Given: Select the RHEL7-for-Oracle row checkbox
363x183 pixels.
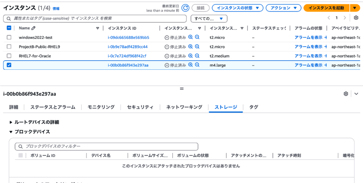Looking at the screenshot, I should tap(9, 56).
